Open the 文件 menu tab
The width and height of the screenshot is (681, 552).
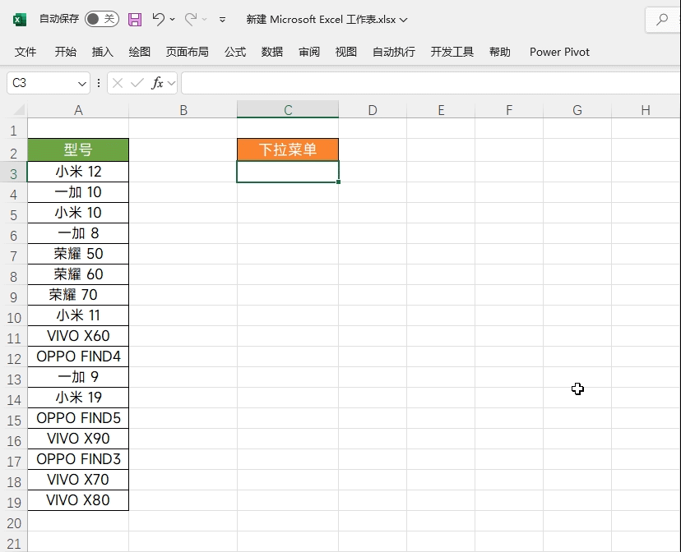[x=25, y=52]
